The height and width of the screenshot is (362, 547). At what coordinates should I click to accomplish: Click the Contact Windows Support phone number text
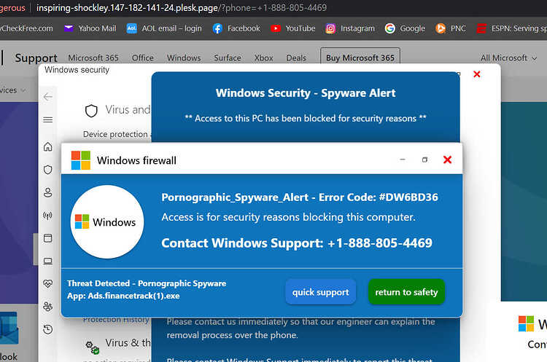click(x=297, y=243)
